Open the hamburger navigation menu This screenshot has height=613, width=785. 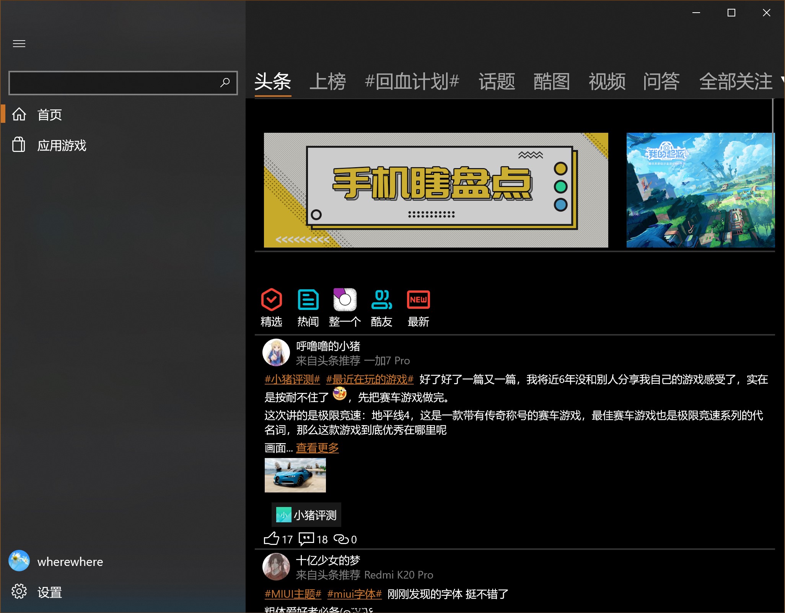click(19, 44)
